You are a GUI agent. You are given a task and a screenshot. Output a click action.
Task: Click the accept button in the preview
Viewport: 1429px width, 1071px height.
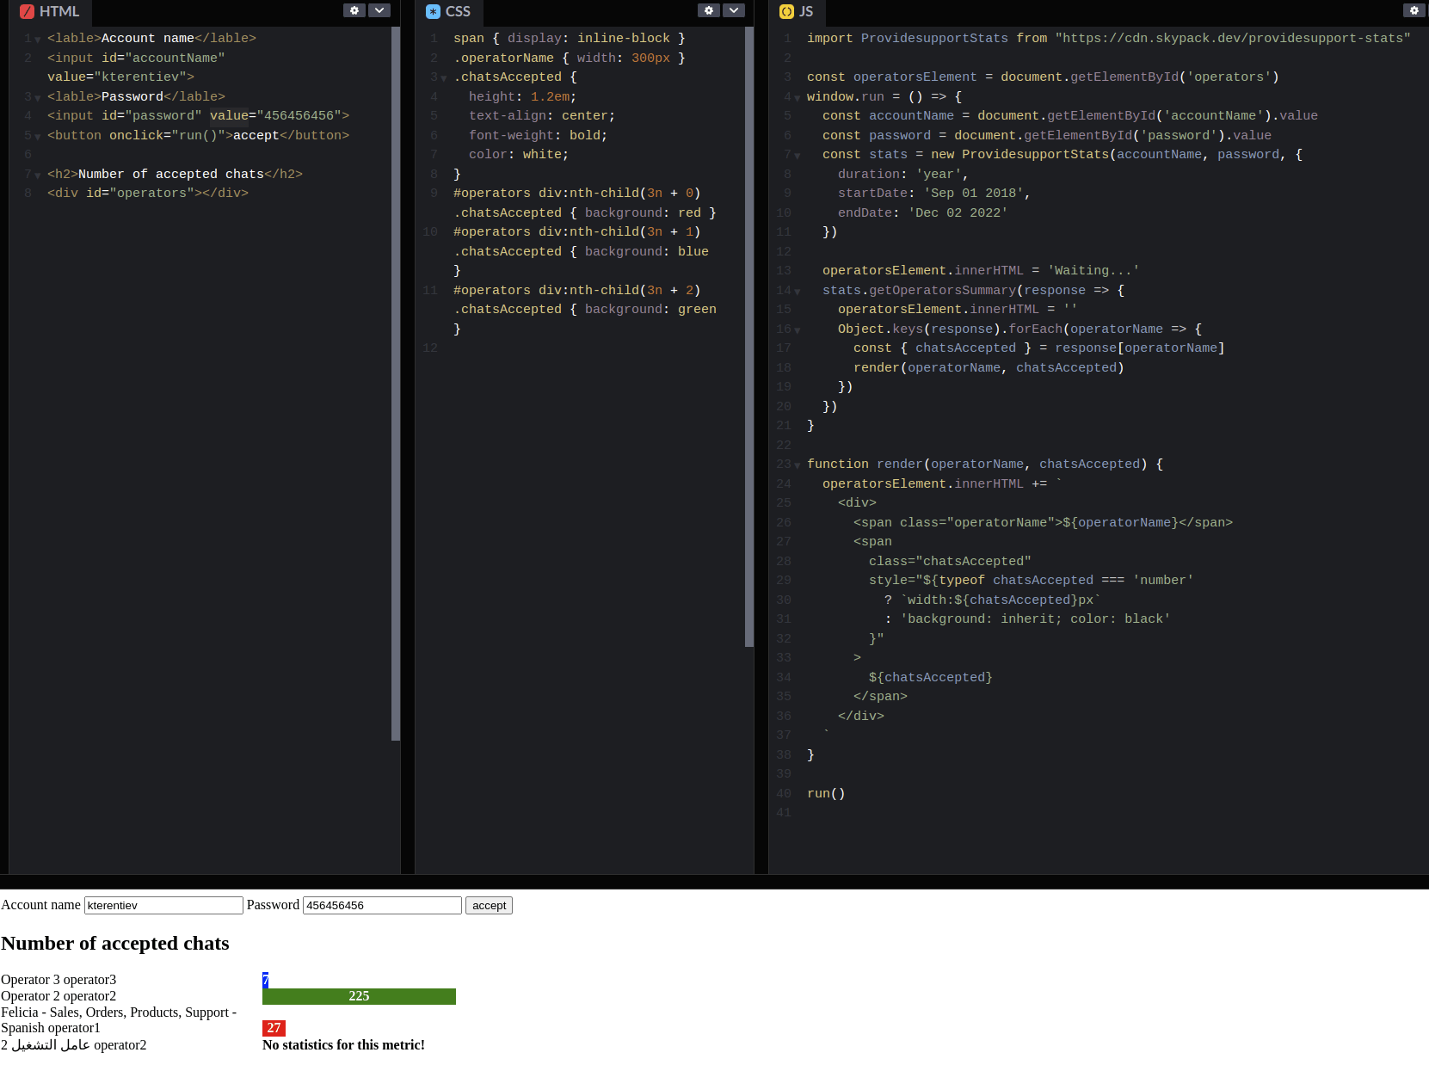click(489, 905)
